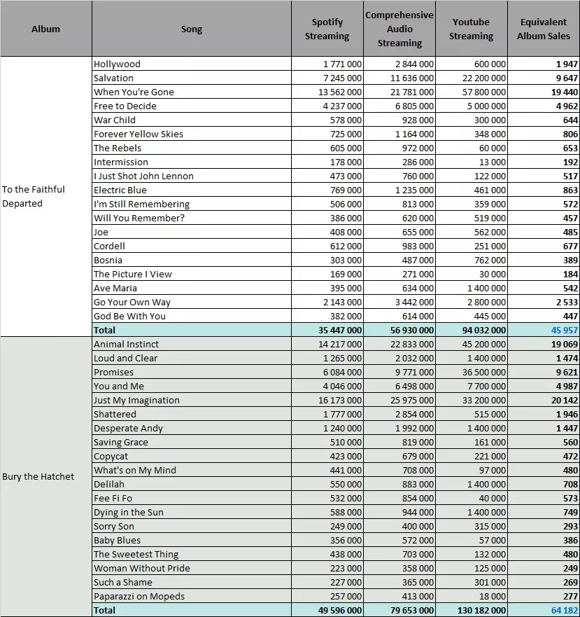Select the "You and Me" song cell

tap(192, 386)
